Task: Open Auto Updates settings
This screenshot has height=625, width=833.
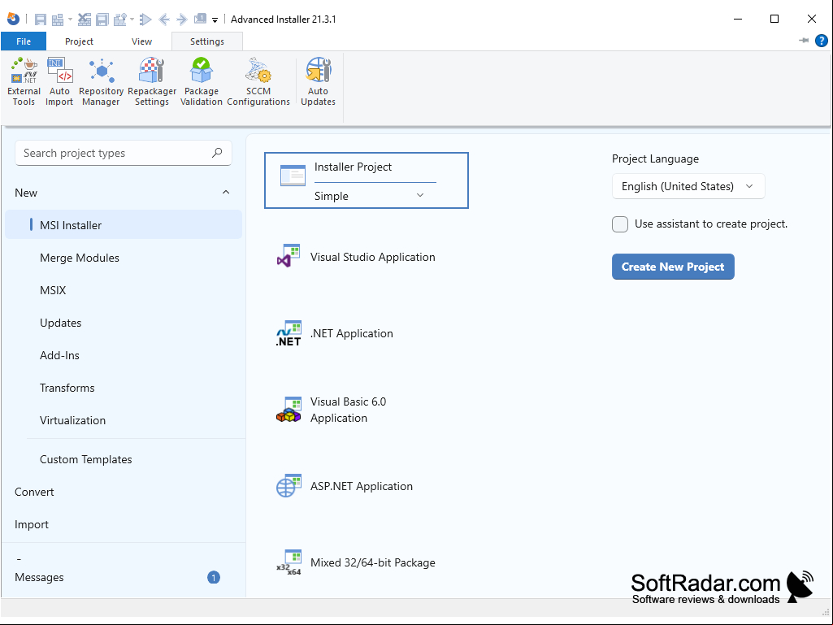Action: (x=319, y=82)
